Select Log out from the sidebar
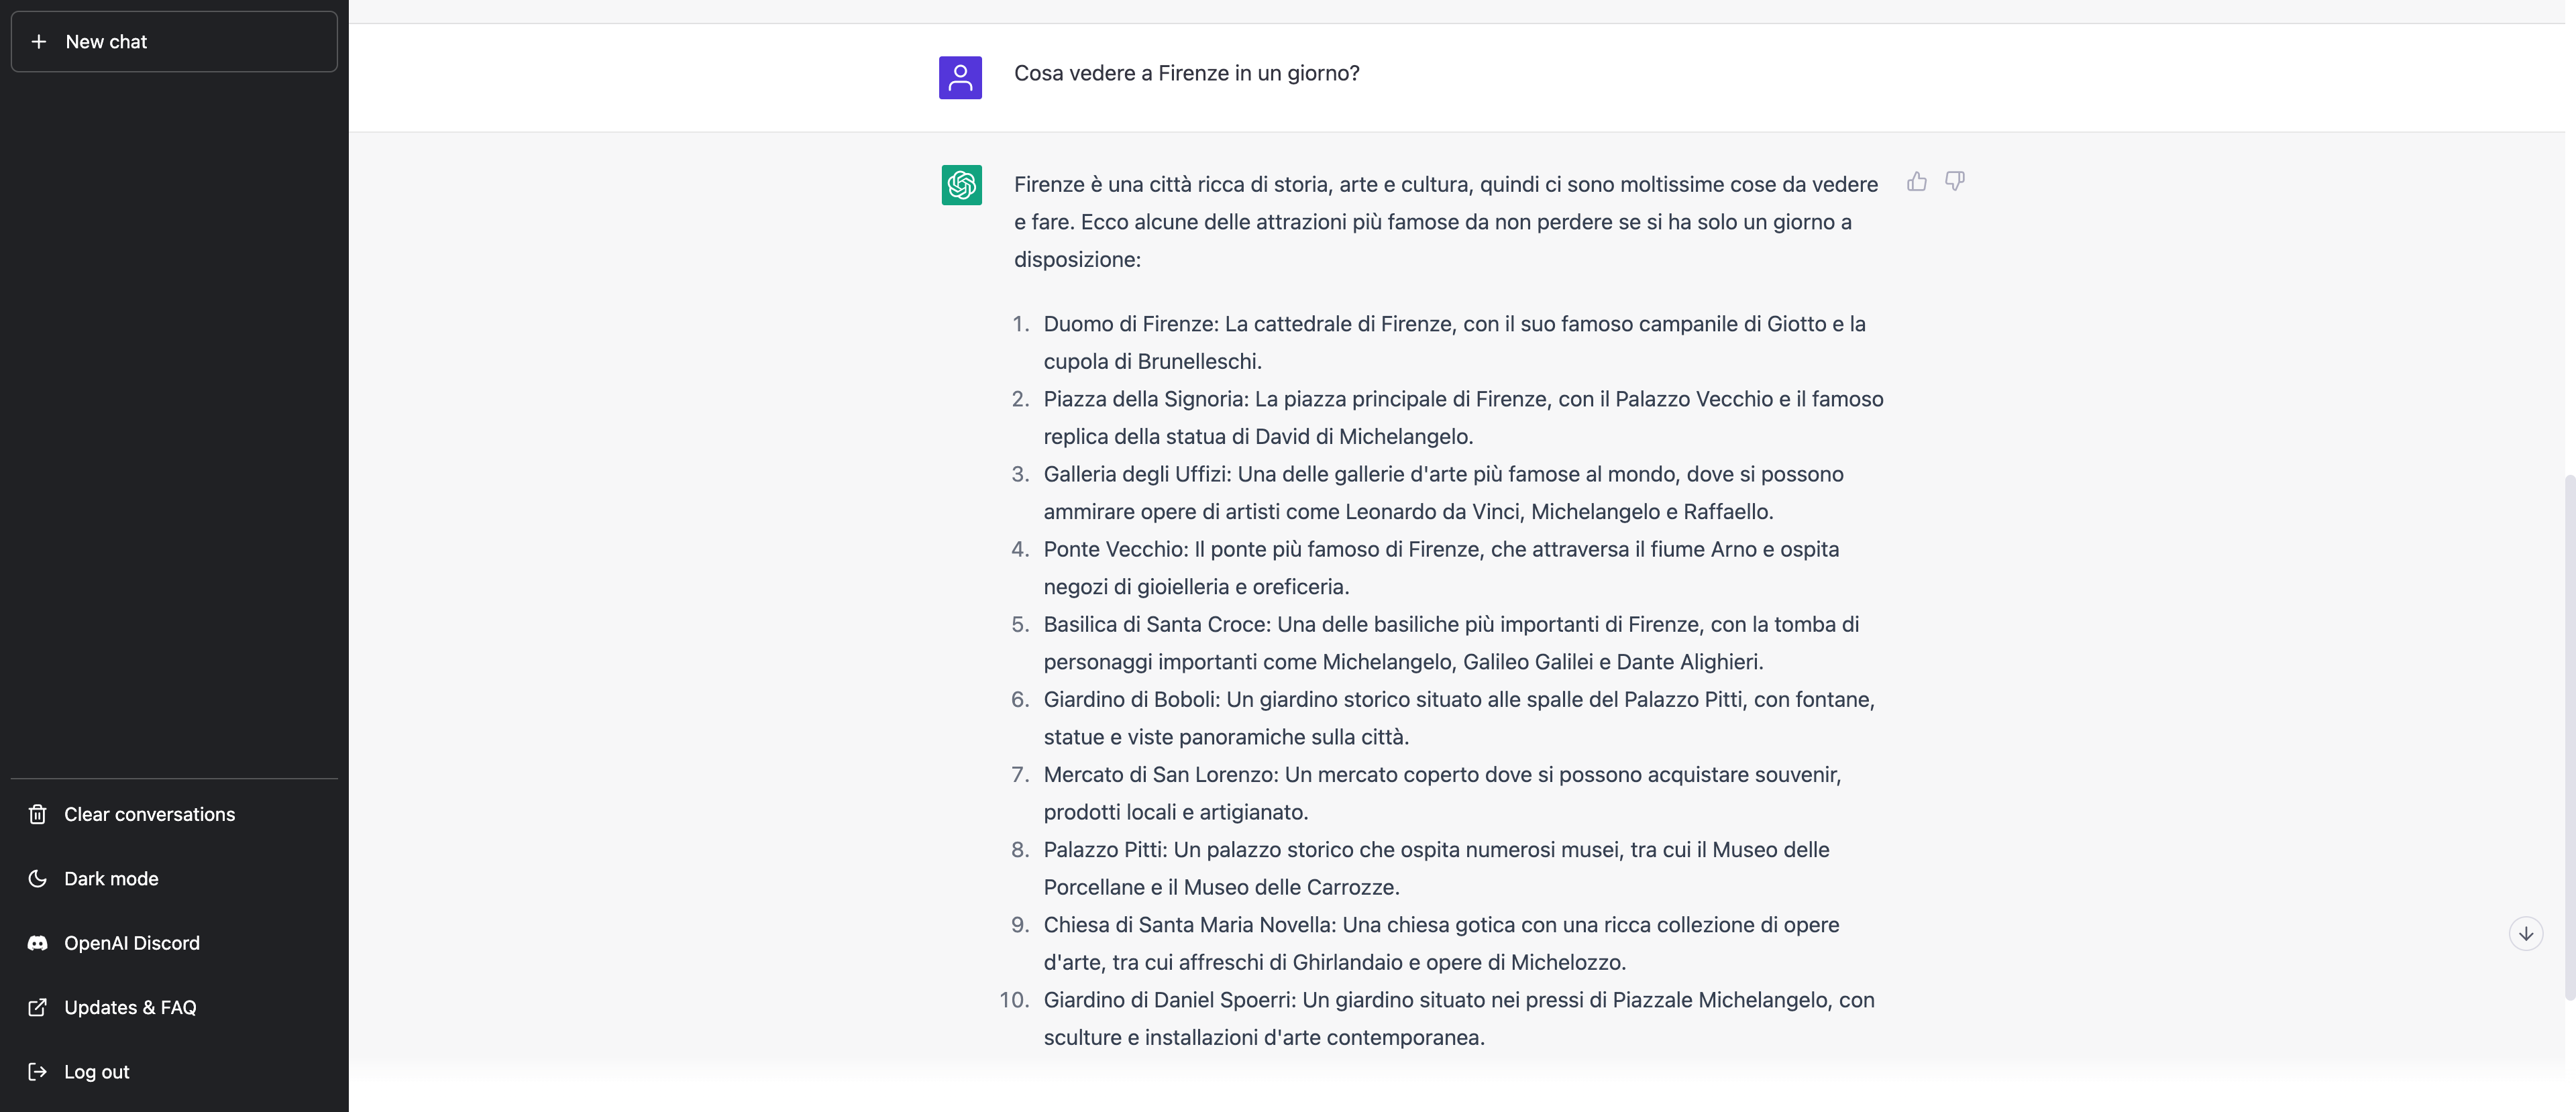Screen dimensions: 2576x1112 (x=174, y=1071)
